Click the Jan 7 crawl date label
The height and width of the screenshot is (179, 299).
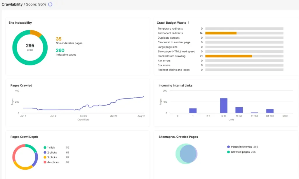[x=23, y=116]
